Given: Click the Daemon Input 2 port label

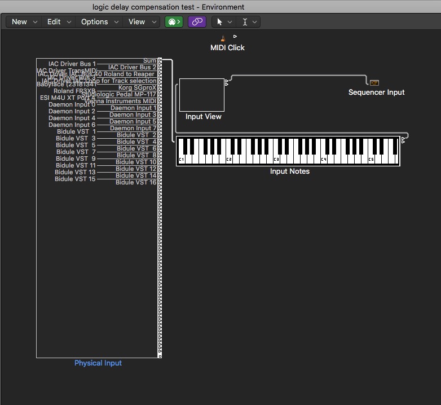Looking at the screenshot, I should 72,111.
